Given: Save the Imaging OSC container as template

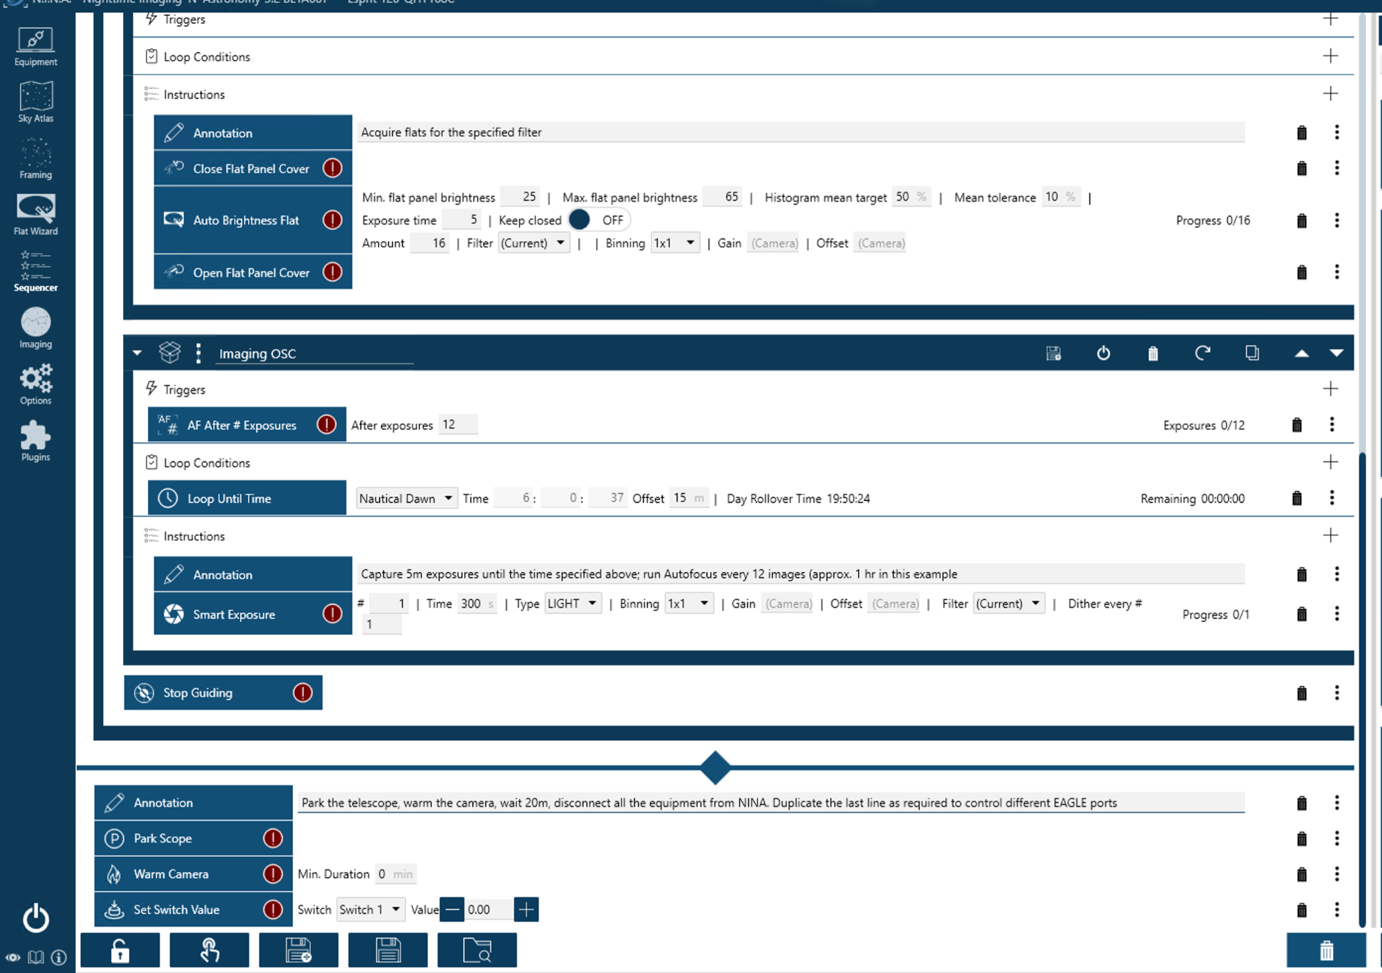Looking at the screenshot, I should pyautogui.click(x=1053, y=353).
